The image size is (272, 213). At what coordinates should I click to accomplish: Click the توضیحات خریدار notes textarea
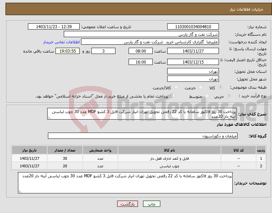click(x=125, y=183)
